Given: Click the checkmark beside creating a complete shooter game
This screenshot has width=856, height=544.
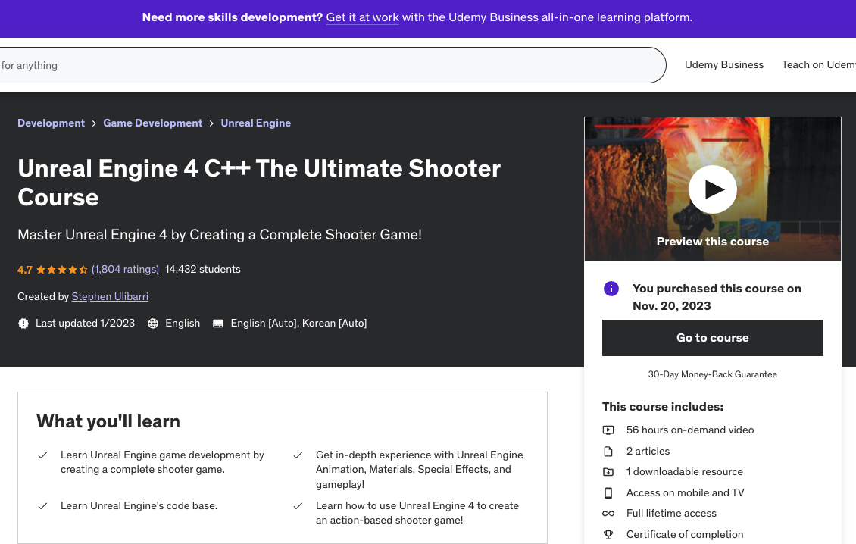Looking at the screenshot, I should (42, 455).
